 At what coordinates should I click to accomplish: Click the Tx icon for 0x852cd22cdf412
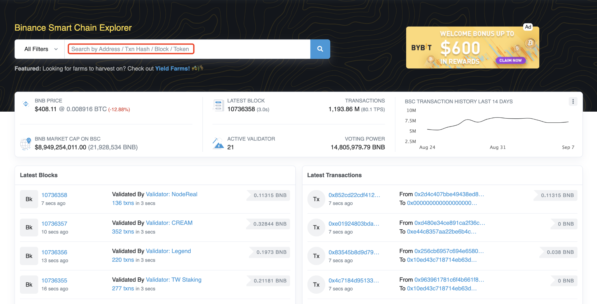click(x=316, y=199)
